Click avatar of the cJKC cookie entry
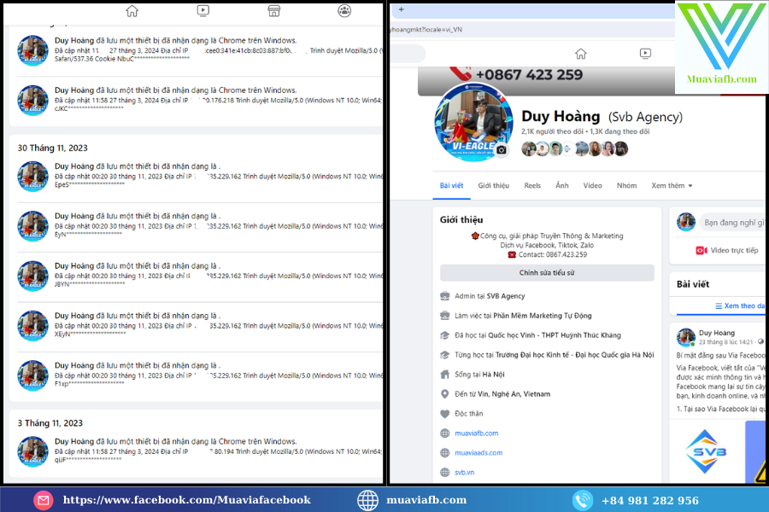 (32, 100)
